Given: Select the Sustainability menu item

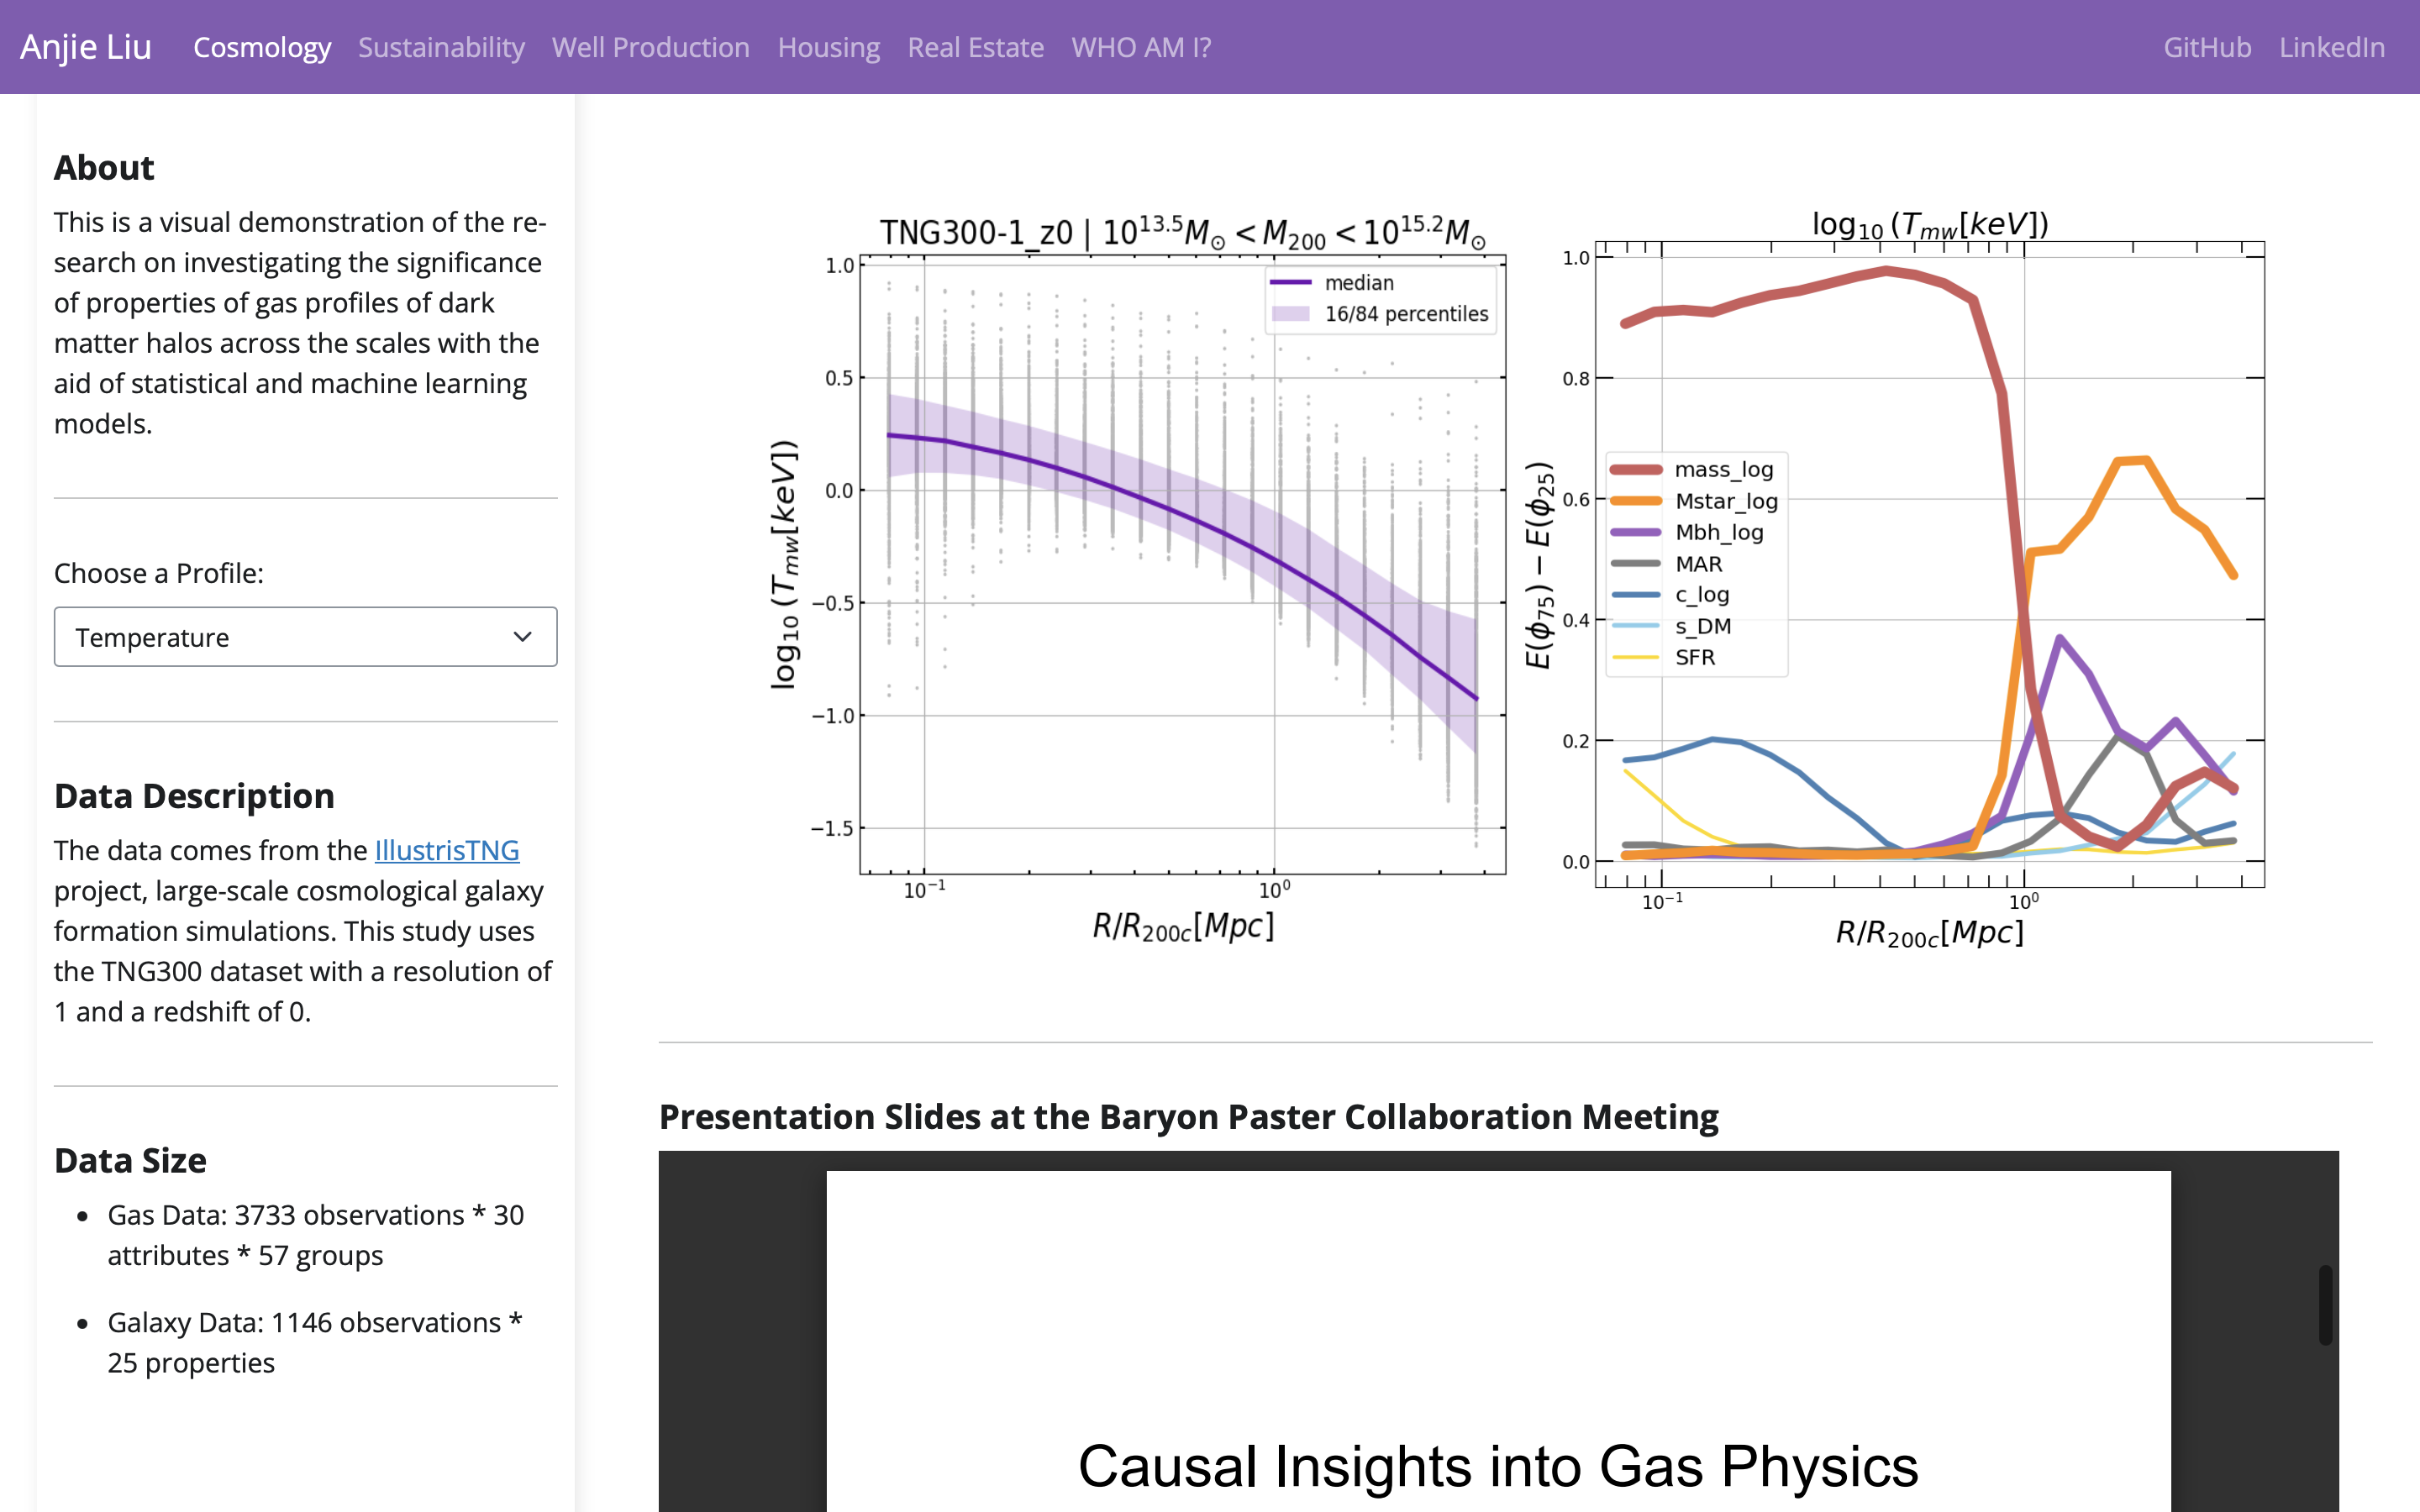Looking at the screenshot, I should [x=439, y=47].
